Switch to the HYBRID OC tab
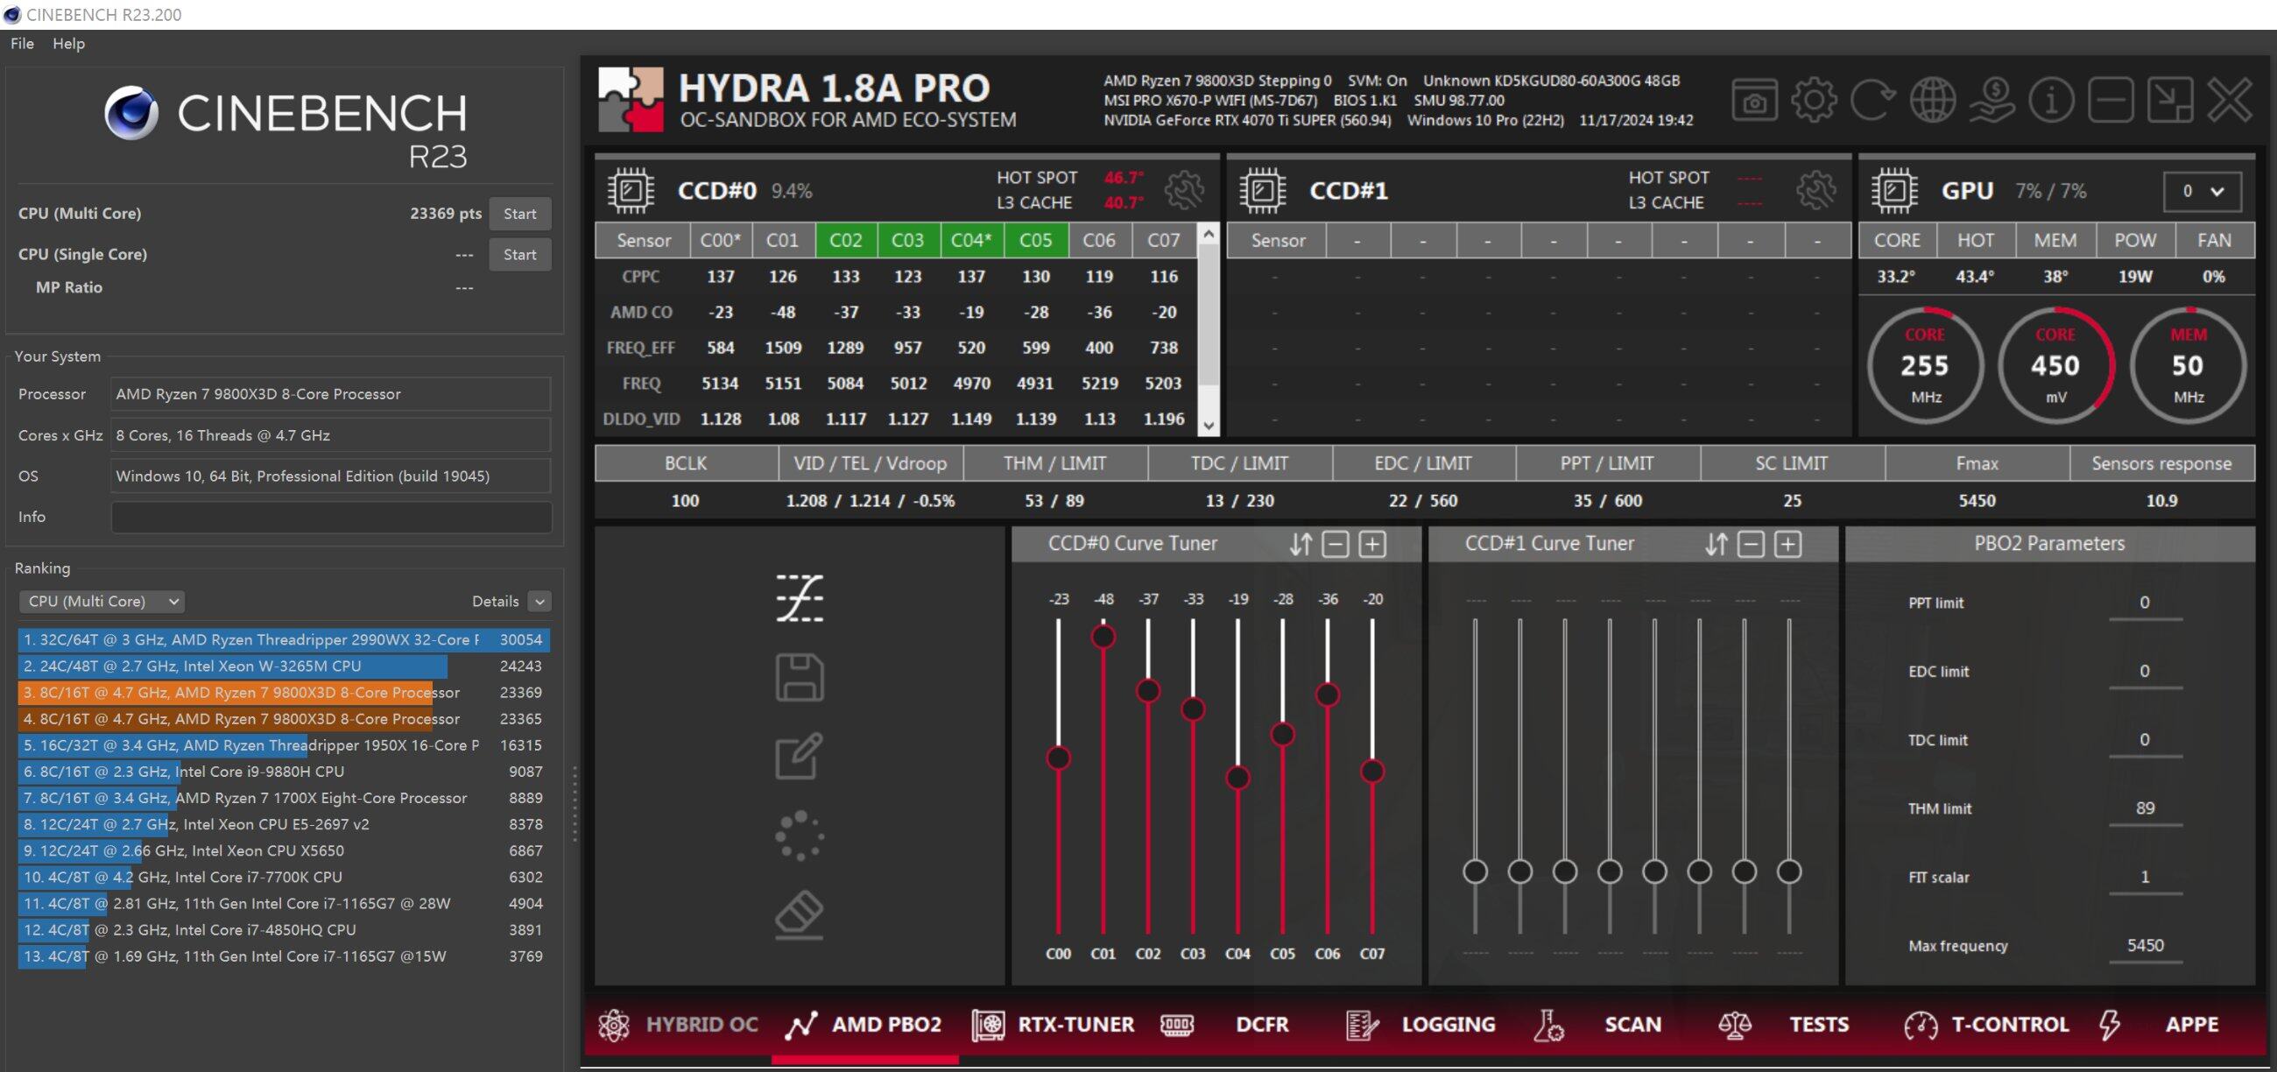2277x1072 pixels. pyautogui.click(x=679, y=1025)
